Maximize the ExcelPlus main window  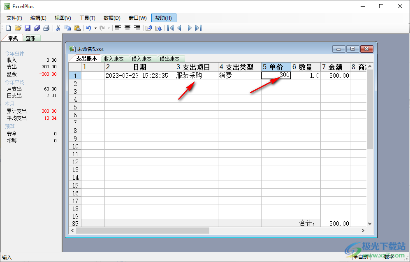point(381,6)
